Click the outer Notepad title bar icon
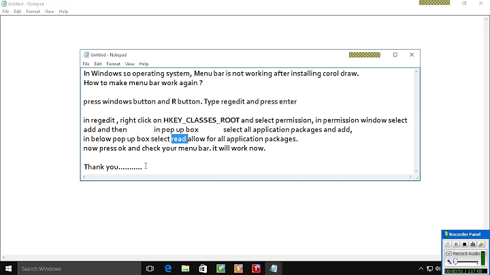The width and height of the screenshot is (490, 275). tap(4, 4)
